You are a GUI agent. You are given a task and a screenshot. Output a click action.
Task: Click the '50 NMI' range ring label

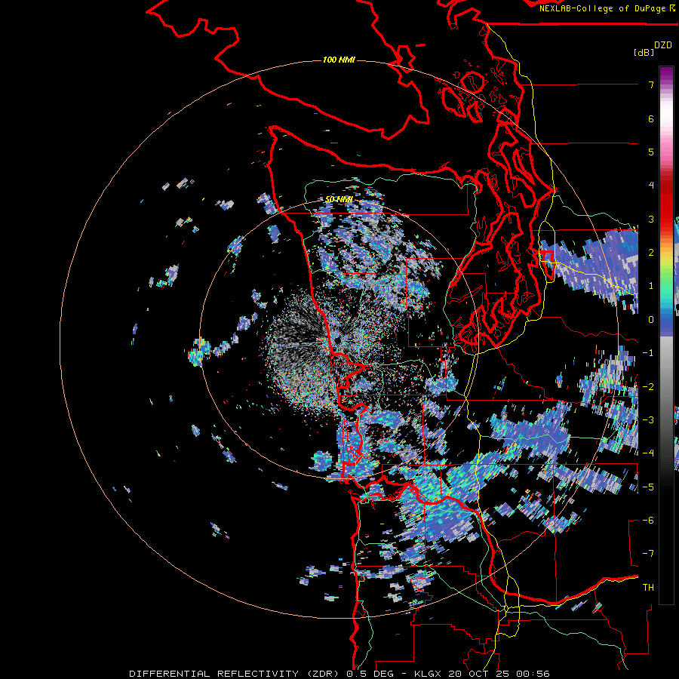coord(339,199)
